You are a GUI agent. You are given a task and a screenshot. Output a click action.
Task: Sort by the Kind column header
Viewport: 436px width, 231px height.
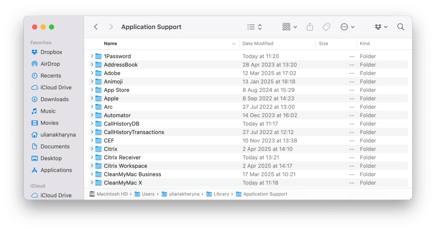pos(365,44)
